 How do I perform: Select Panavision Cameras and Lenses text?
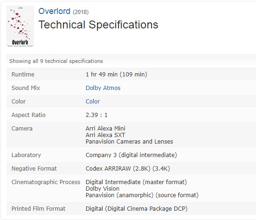click(x=129, y=142)
